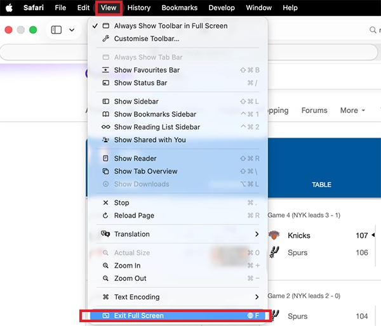Click the sidebar toggle icon in toolbar
Viewport: 381px width, 326px height.
click(x=56, y=30)
